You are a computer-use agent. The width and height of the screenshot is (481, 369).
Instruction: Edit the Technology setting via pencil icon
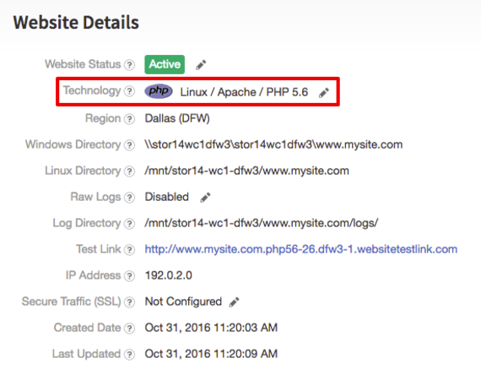coord(324,92)
